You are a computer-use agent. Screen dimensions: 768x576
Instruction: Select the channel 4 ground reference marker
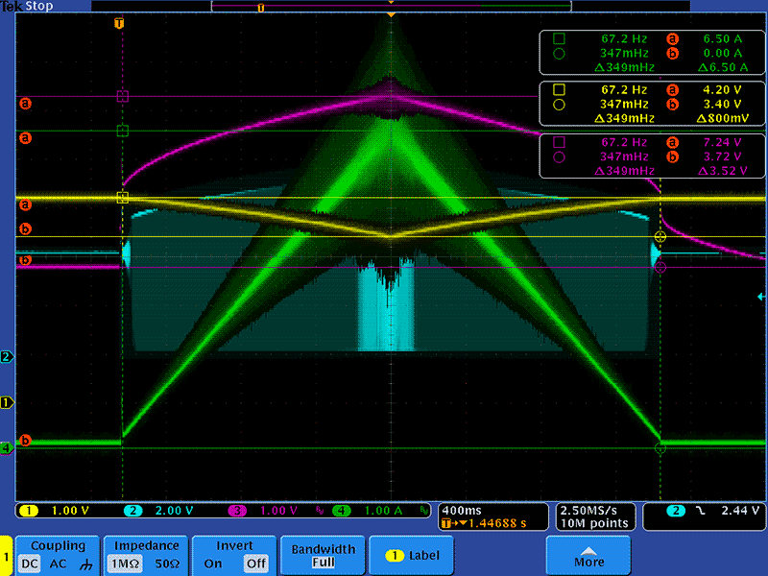click(x=7, y=447)
